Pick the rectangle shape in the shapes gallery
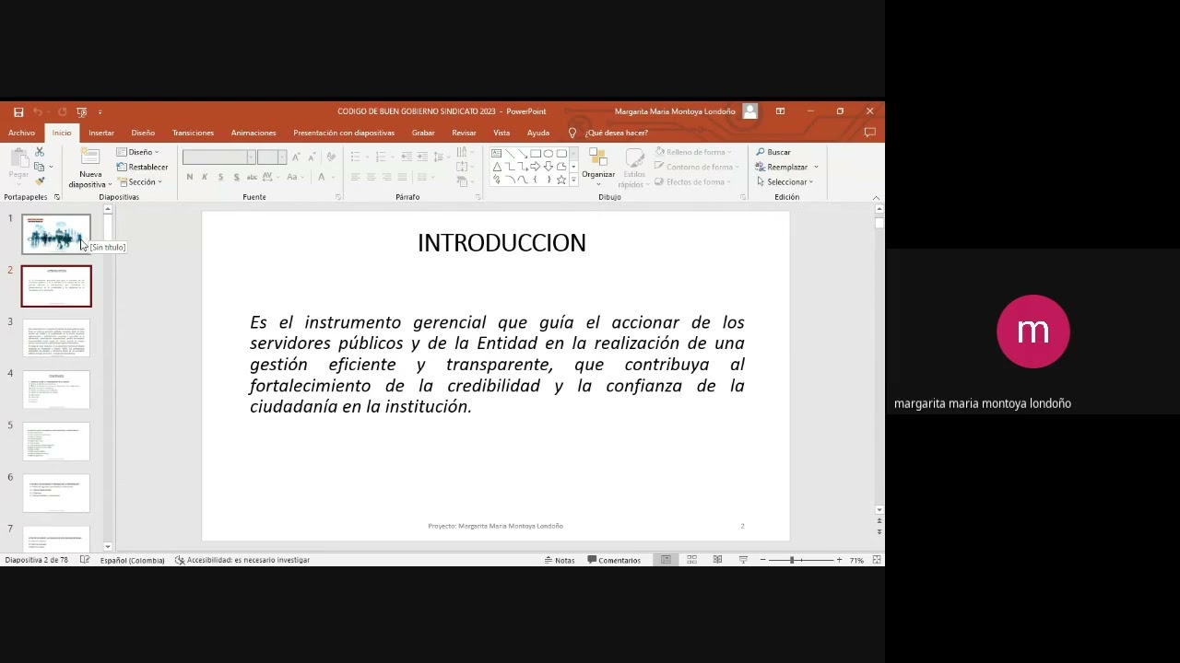Image resolution: width=1180 pixels, height=663 pixels. pyautogui.click(x=536, y=154)
